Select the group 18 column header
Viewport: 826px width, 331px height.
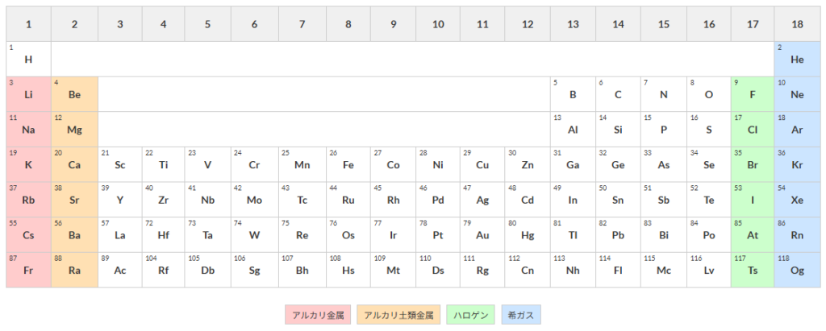coord(797,24)
